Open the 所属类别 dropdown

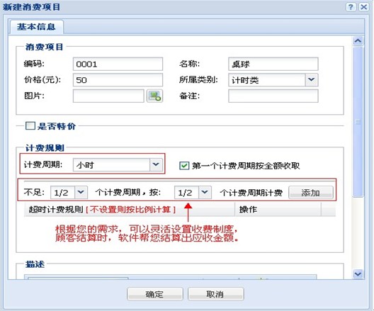[312, 80]
